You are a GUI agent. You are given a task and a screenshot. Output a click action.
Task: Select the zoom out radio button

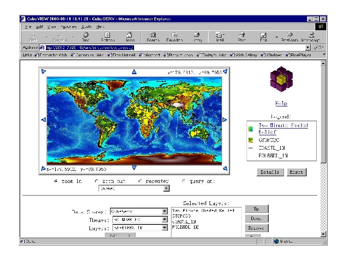point(97,181)
